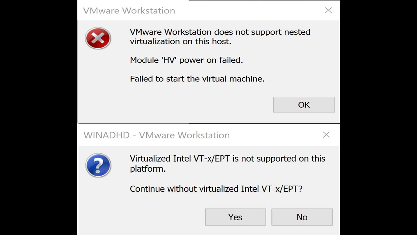Select the Virtualized Intel VT-x/EPT message text

[227, 164]
